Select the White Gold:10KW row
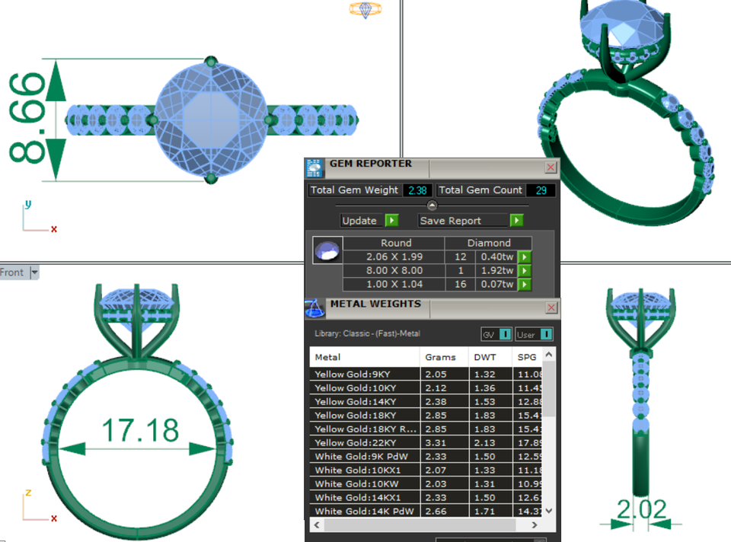Image resolution: width=731 pixels, height=542 pixels. click(x=426, y=483)
